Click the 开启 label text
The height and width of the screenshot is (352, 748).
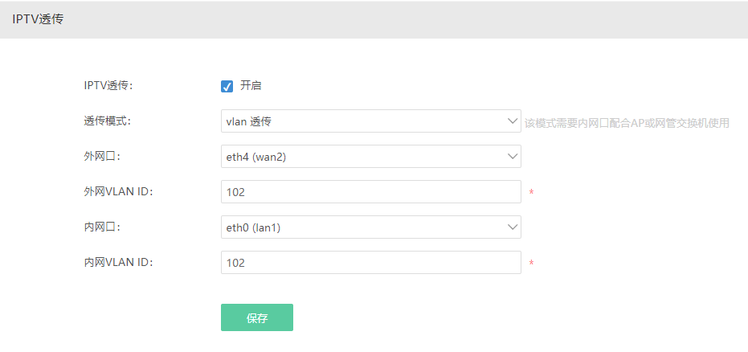pos(251,86)
